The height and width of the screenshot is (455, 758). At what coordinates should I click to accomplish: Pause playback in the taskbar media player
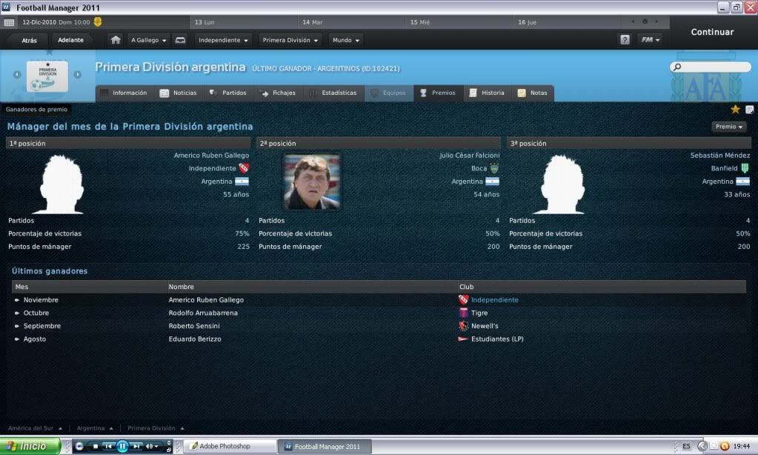point(122,446)
